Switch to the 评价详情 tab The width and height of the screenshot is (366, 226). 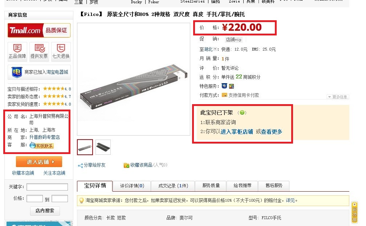[132, 186]
